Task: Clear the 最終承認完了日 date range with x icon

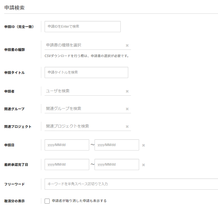Action: click(144, 165)
